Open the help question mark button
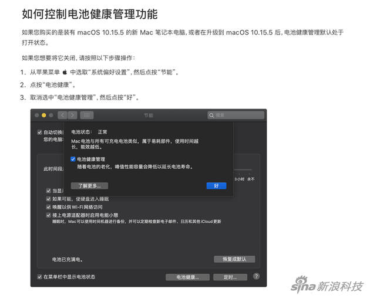This screenshot has height=299, width=370. click(x=256, y=276)
